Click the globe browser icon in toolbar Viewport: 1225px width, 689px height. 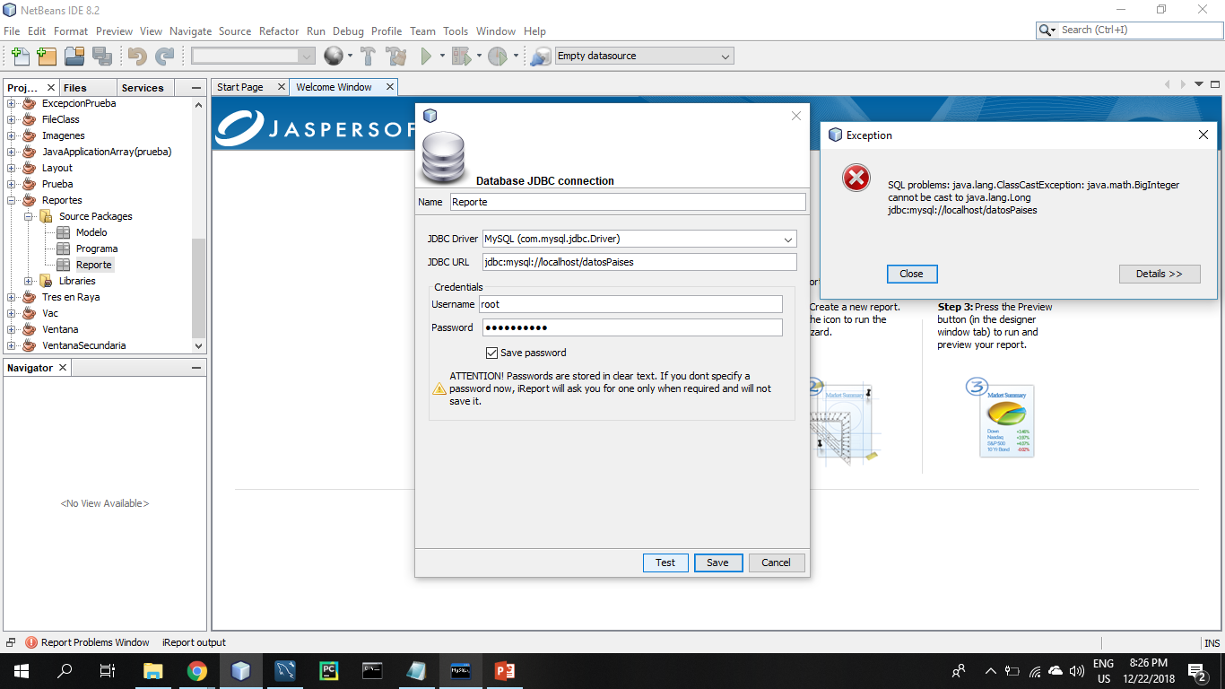coord(334,57)
